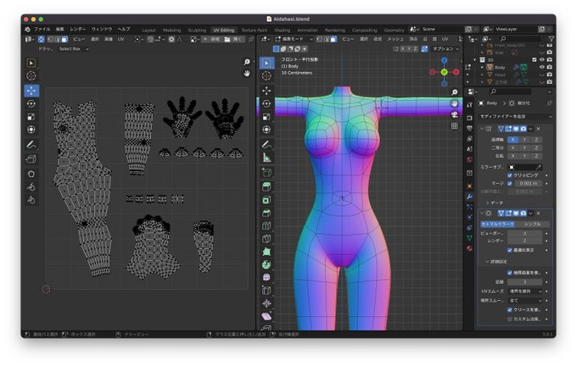Viewport: 577px width, 366px height.
Task: Toggle the クリッピング checkbox
Action: 510,175
